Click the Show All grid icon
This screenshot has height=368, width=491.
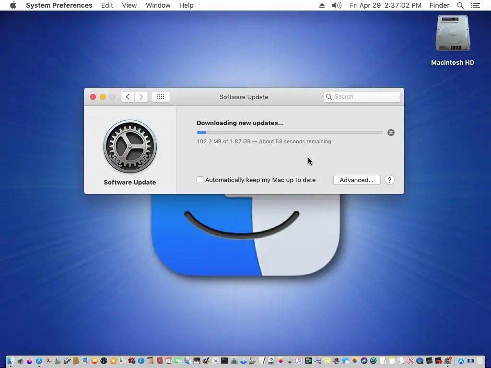[161, 97]
